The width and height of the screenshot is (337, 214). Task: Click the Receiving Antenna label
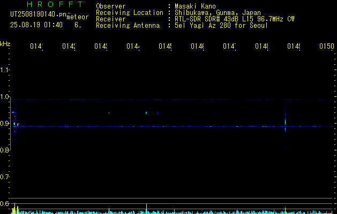[x=128, y=26]
